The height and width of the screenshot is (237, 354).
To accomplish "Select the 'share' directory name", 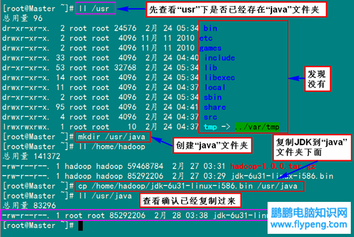I will pos(214,107).
